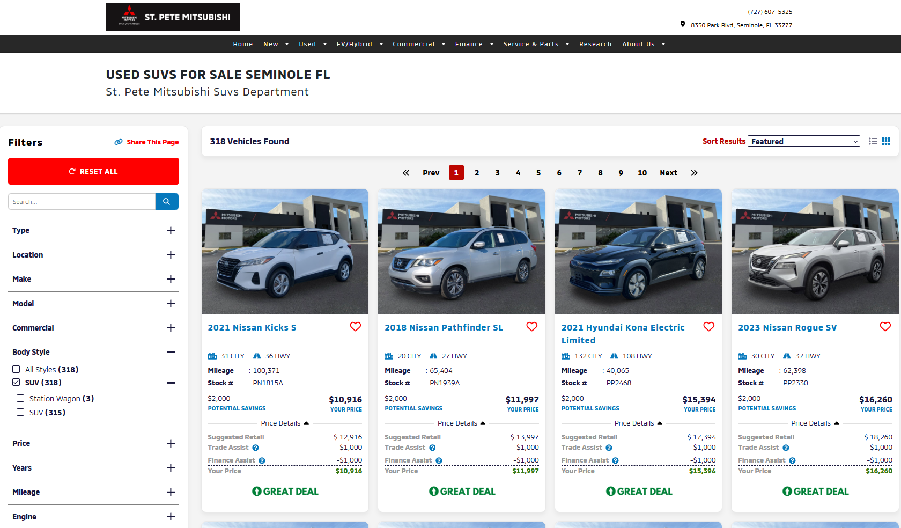Collapse Price Details on Nissan Kicks card
This screenshot has height=528, width=901.
click(x=285, y=423)
